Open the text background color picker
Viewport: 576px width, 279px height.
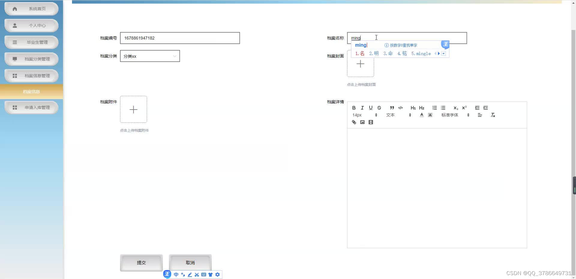point(430,115)
